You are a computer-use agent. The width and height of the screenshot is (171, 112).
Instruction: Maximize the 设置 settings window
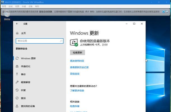(x=134, y=24)
